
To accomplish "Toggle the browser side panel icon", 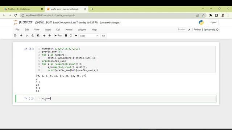I will click(x=216, y=15).
